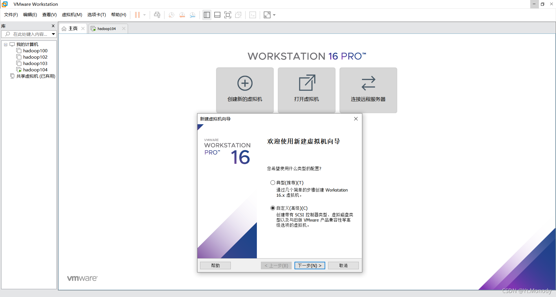Click the VMware Workstation app icon
Image resolution: width=556 pixels, height=297 pixels.
coord(5,4)
